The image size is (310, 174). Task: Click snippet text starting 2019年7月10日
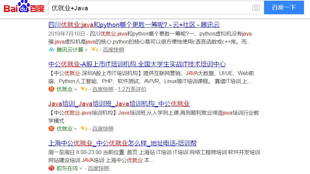[150, 38]
